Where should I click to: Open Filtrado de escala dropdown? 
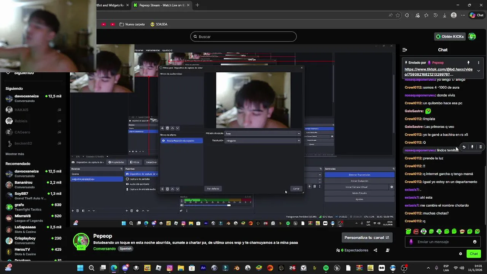click(263, 134)
